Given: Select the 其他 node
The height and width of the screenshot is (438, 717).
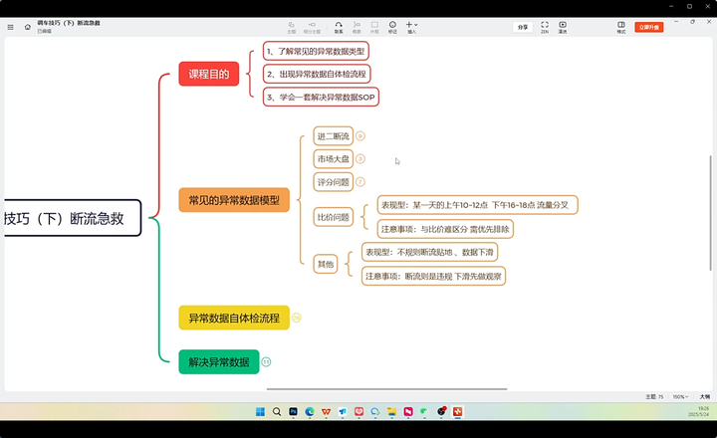Looking at the screenshot, I should coord(326,264).
